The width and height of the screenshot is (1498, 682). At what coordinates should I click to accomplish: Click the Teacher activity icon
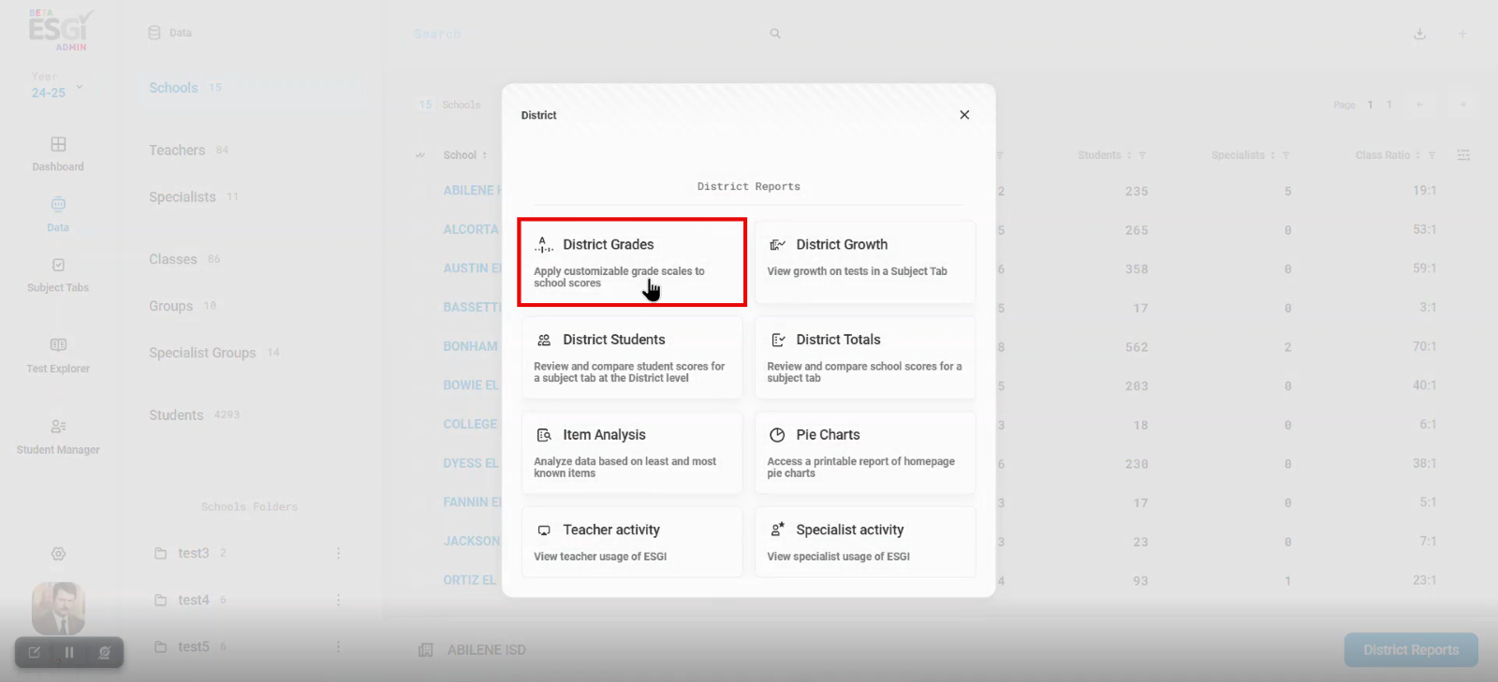click(544, 530)
